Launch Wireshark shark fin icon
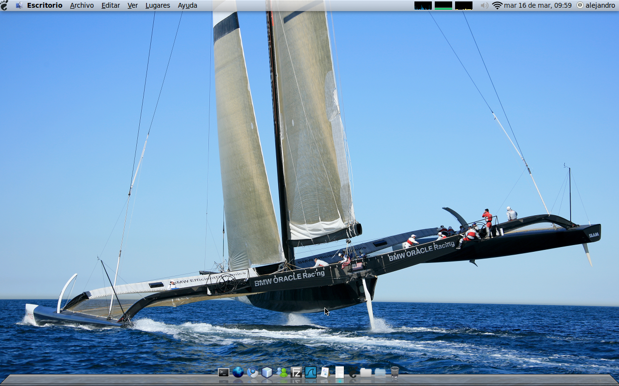 point(310,372)
